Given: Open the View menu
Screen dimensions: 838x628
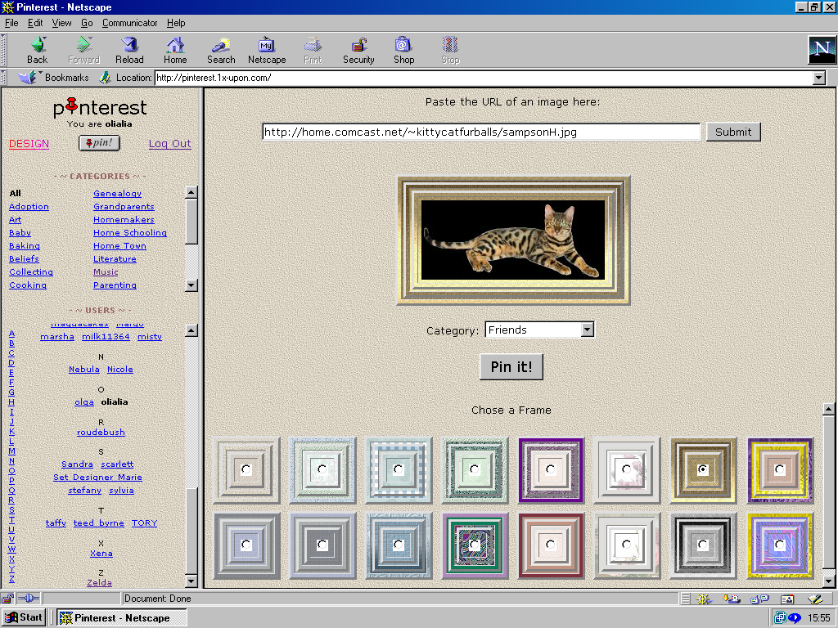Looking at the screenshot, I should point(62,23).
